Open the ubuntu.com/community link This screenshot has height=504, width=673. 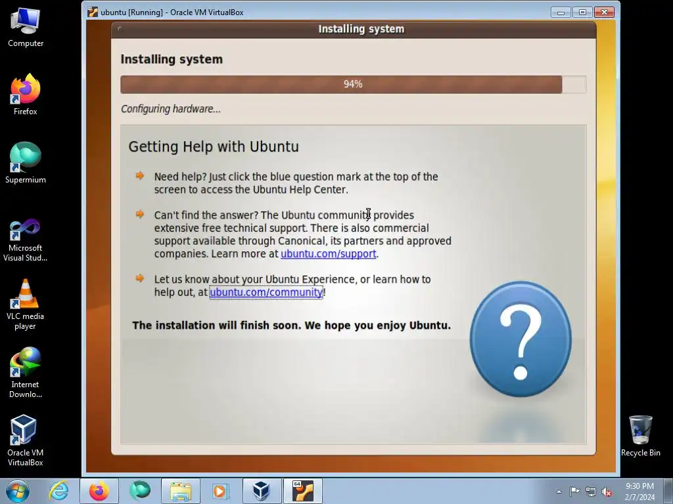266,292
